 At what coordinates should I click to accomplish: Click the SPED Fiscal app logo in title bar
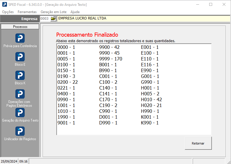(5, 4)
